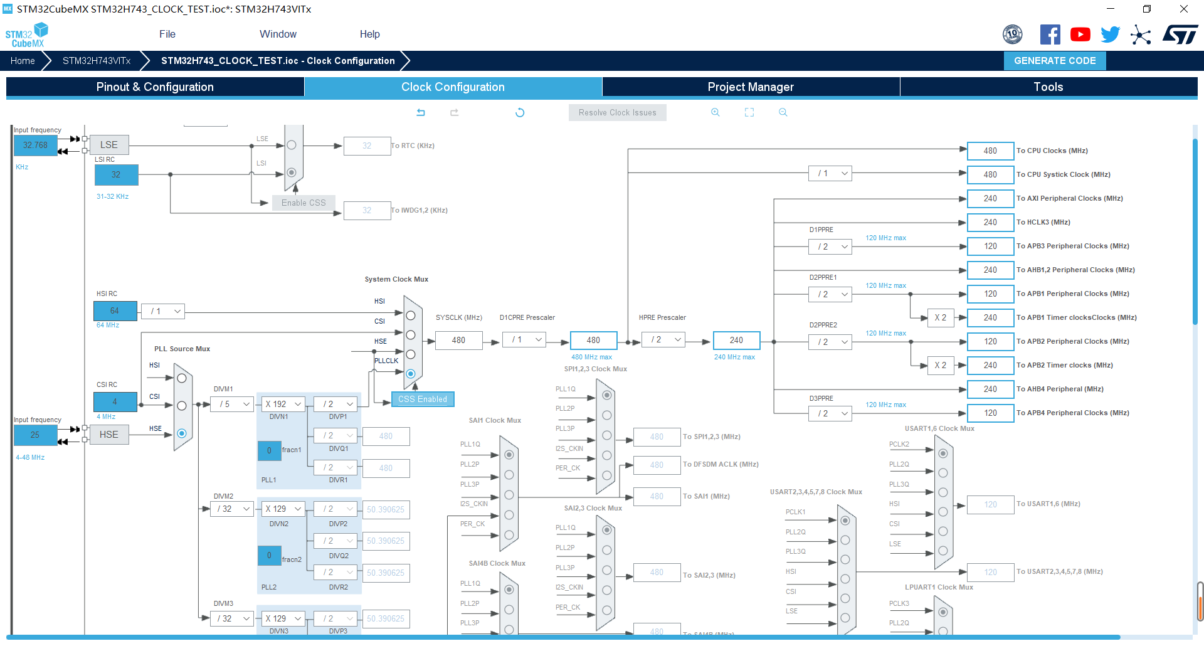1204x646 pixels.
Task: Switch to Project Manager tab
Action: (751, 87)
